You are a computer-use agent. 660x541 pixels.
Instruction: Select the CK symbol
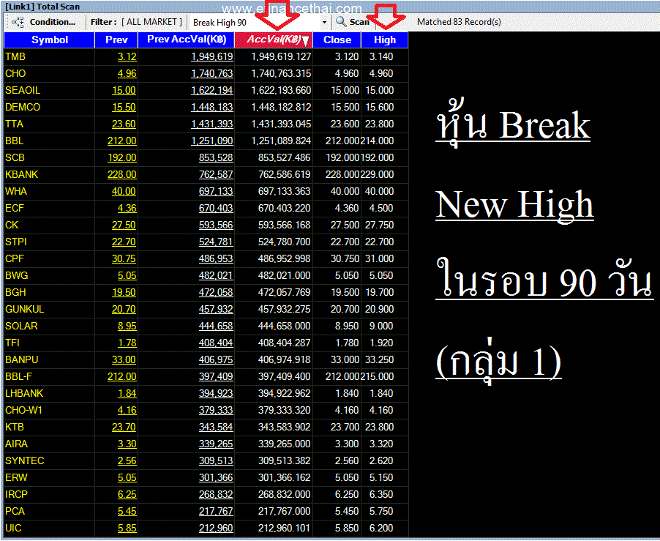point(12,225)
